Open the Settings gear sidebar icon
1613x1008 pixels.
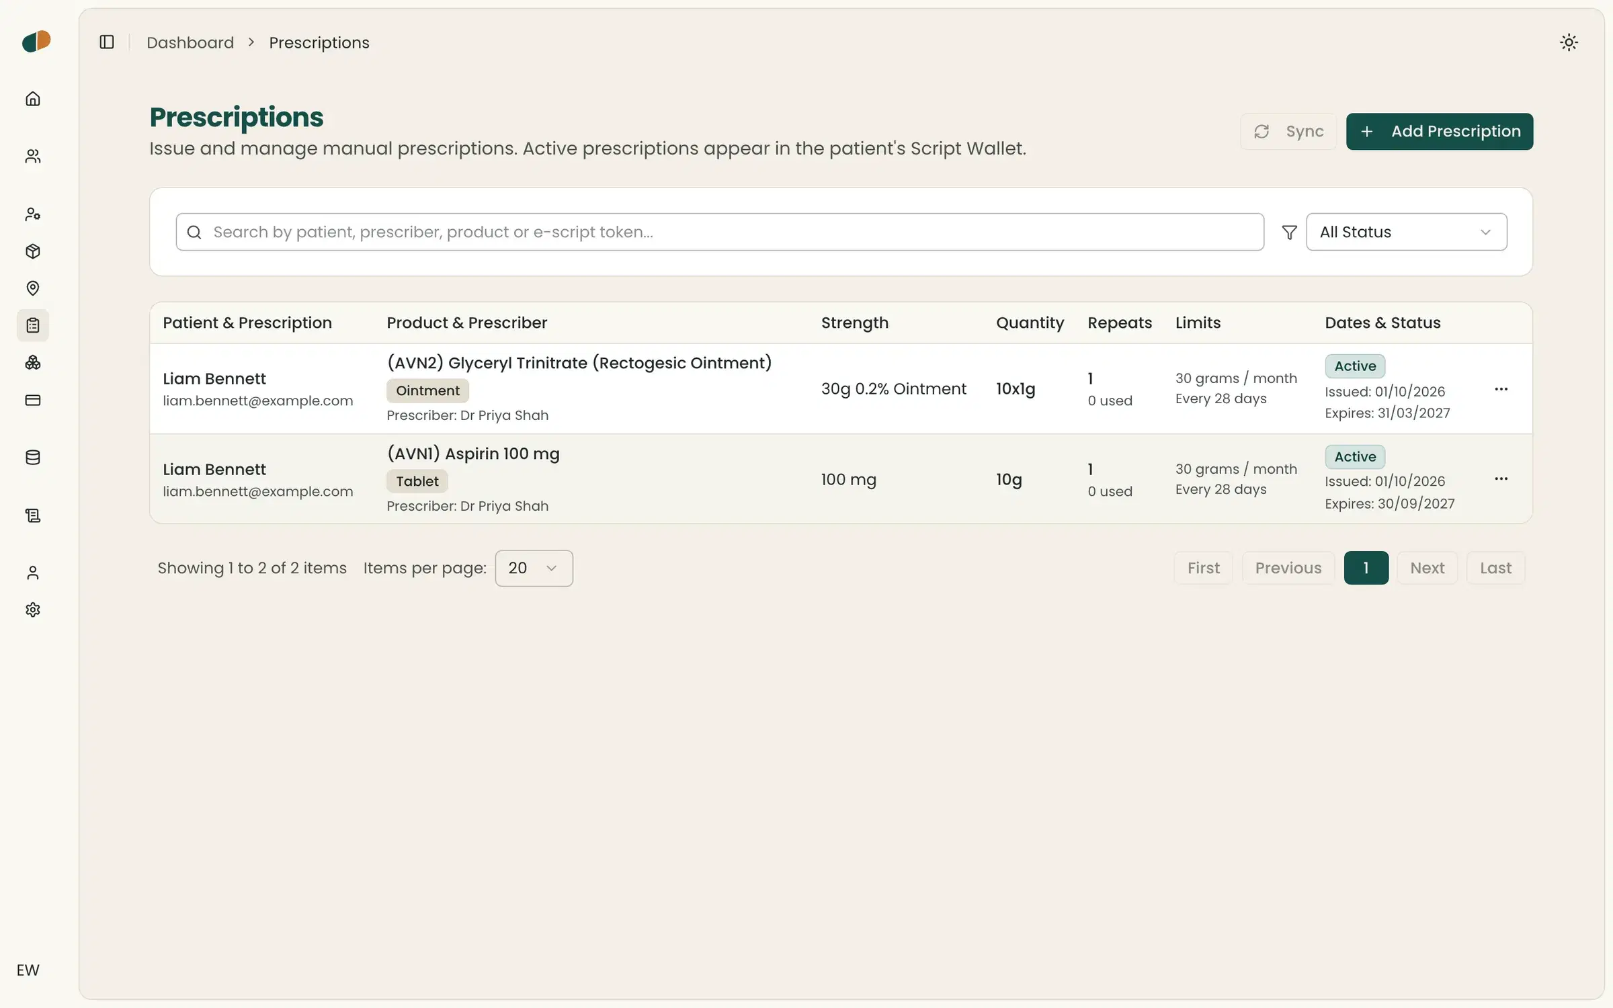pyautogui.click(x=33, y=610)
